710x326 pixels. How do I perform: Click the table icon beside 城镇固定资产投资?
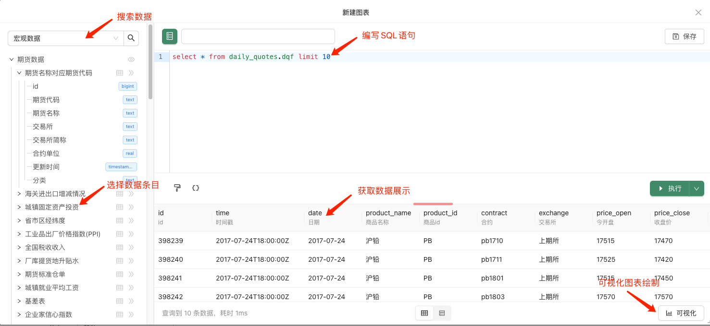119,207
